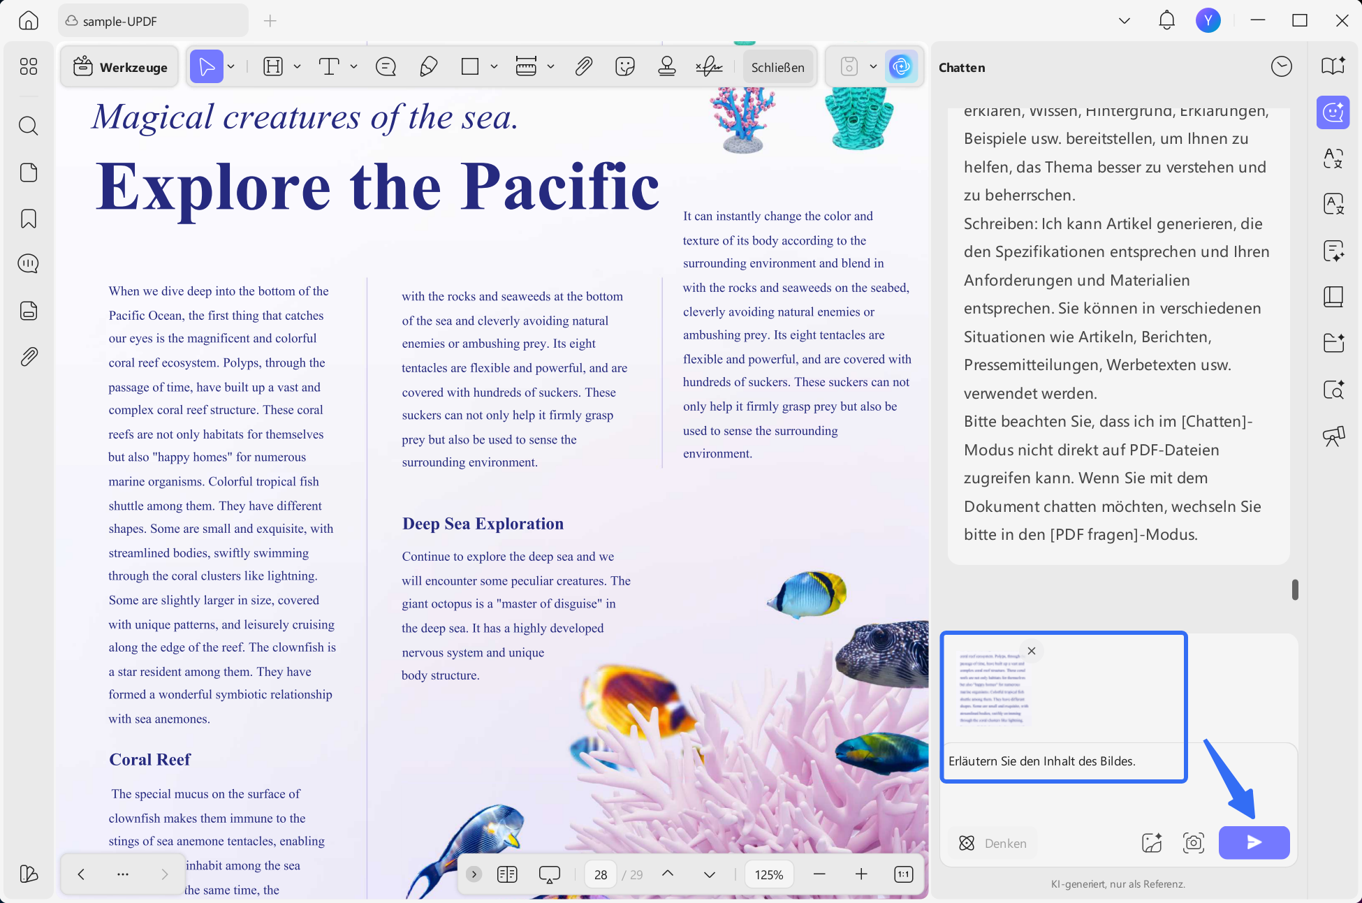This screenshot has height=903, width=1362.
Task: Open the comments panel in left sidebar
Action: tap(29, 263)
